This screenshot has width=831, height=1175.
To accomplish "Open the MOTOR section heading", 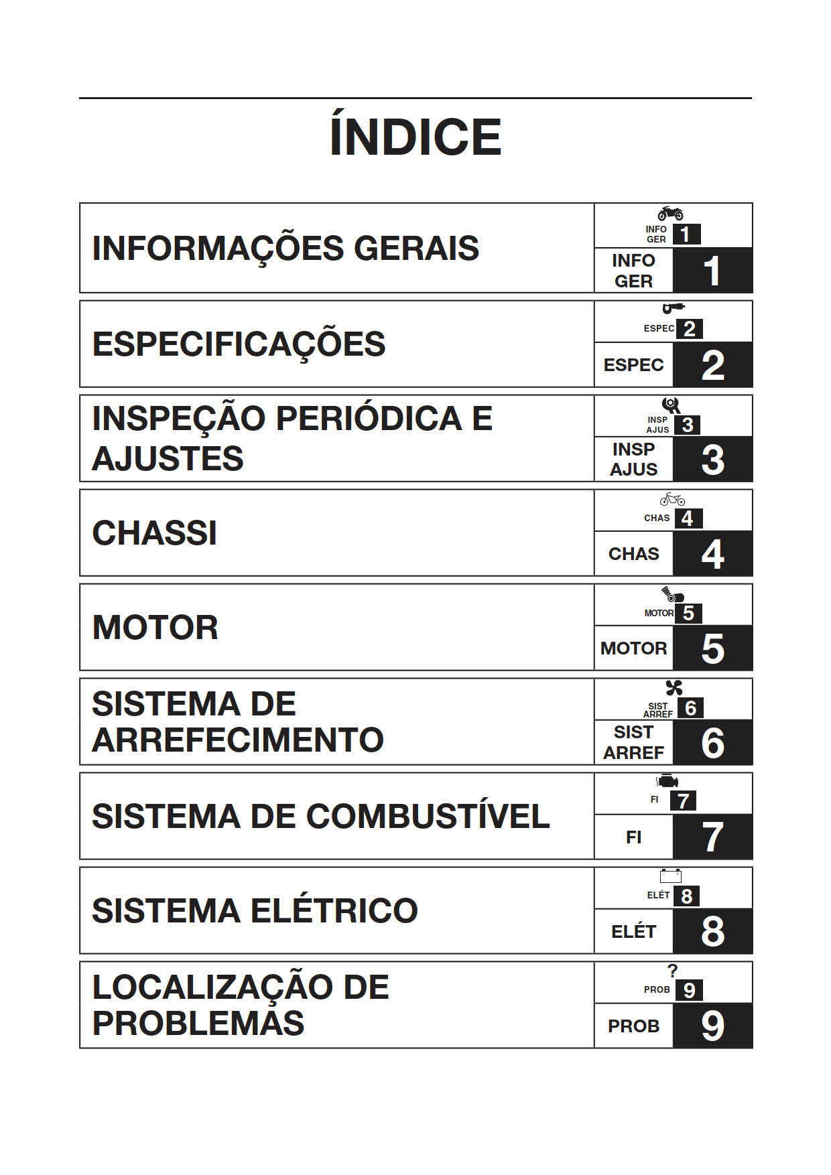I will pos(155,628).
